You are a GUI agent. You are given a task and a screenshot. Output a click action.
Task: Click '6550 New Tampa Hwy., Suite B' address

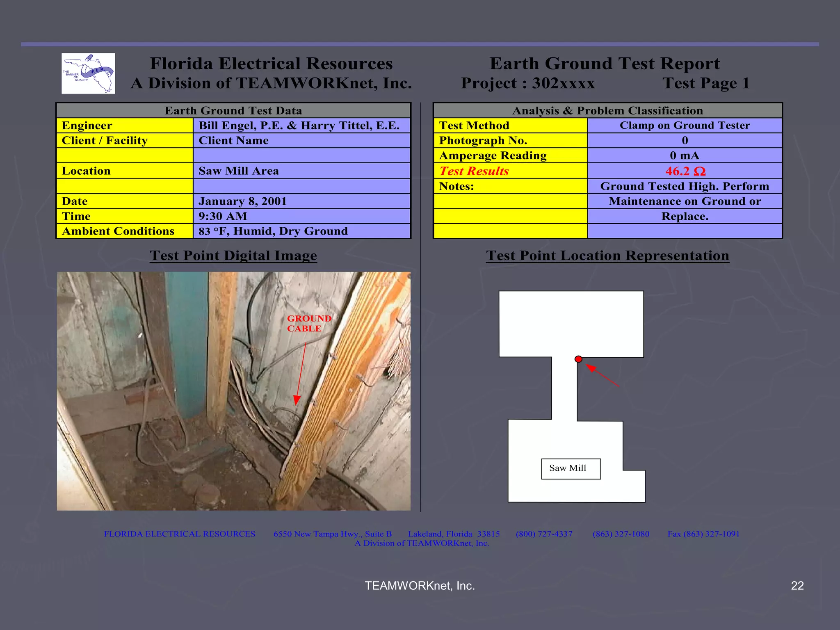333,534
